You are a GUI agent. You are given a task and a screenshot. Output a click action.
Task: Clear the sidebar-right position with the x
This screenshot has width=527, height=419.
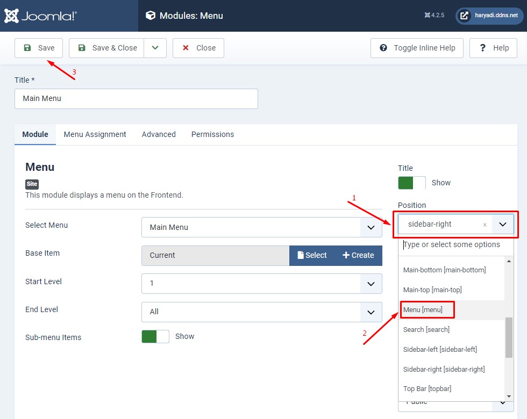pos(485,225)
